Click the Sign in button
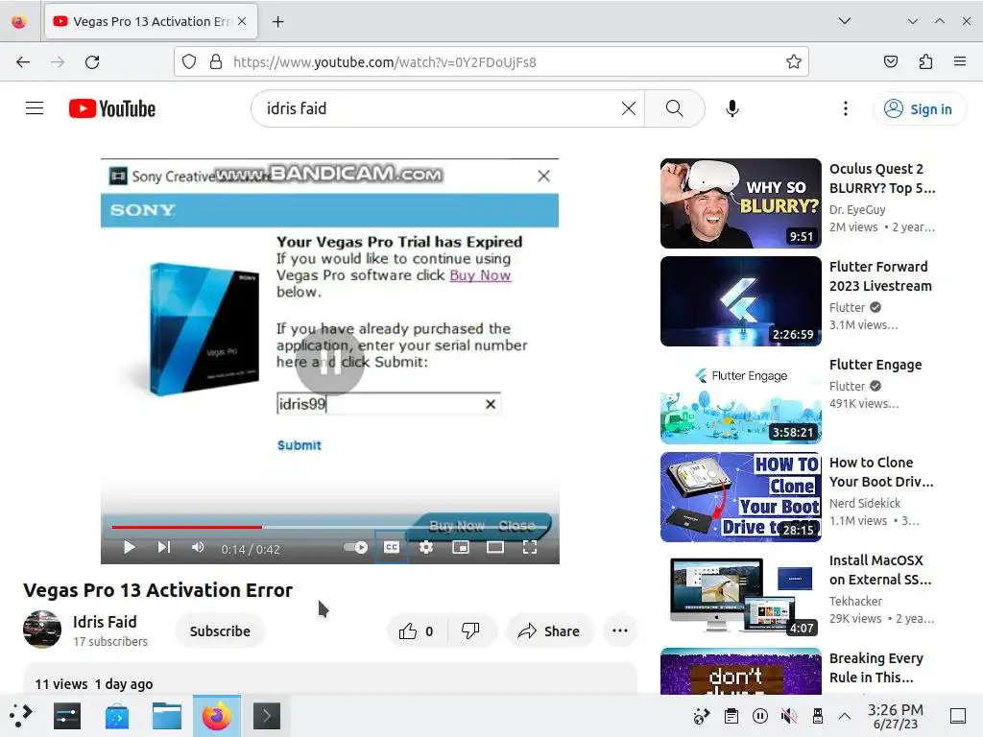This screenshot has height=737, width=983. click(919, 109)
